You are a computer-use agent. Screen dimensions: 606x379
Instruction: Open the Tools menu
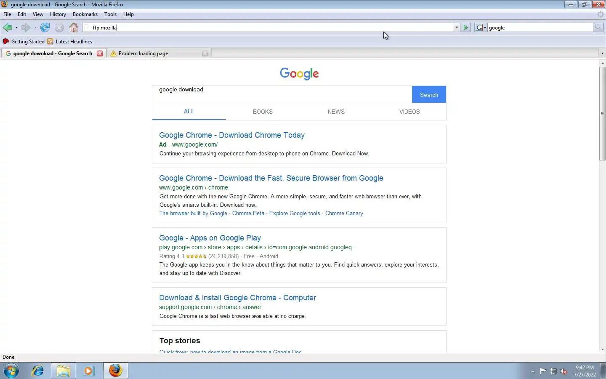(110, 14)
